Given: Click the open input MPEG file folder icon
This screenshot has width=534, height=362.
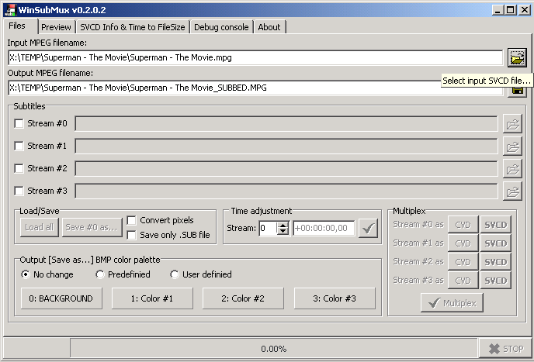Looking at the screenshot, I should pos(516,57).
